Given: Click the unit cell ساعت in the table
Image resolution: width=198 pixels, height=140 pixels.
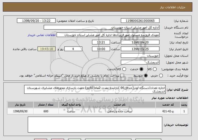Looking at the screenshot, I should pos(71,111).
